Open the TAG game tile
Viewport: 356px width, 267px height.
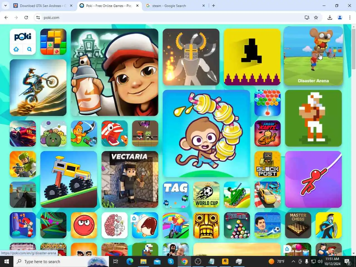[x=176, y=195]
